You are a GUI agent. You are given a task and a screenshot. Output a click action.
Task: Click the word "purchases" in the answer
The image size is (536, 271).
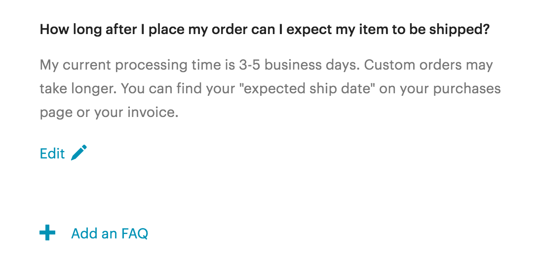click(467, 89)
